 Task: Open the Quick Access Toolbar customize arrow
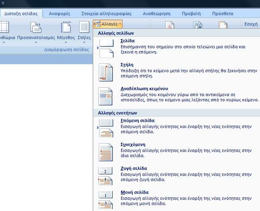coord(3,3)
